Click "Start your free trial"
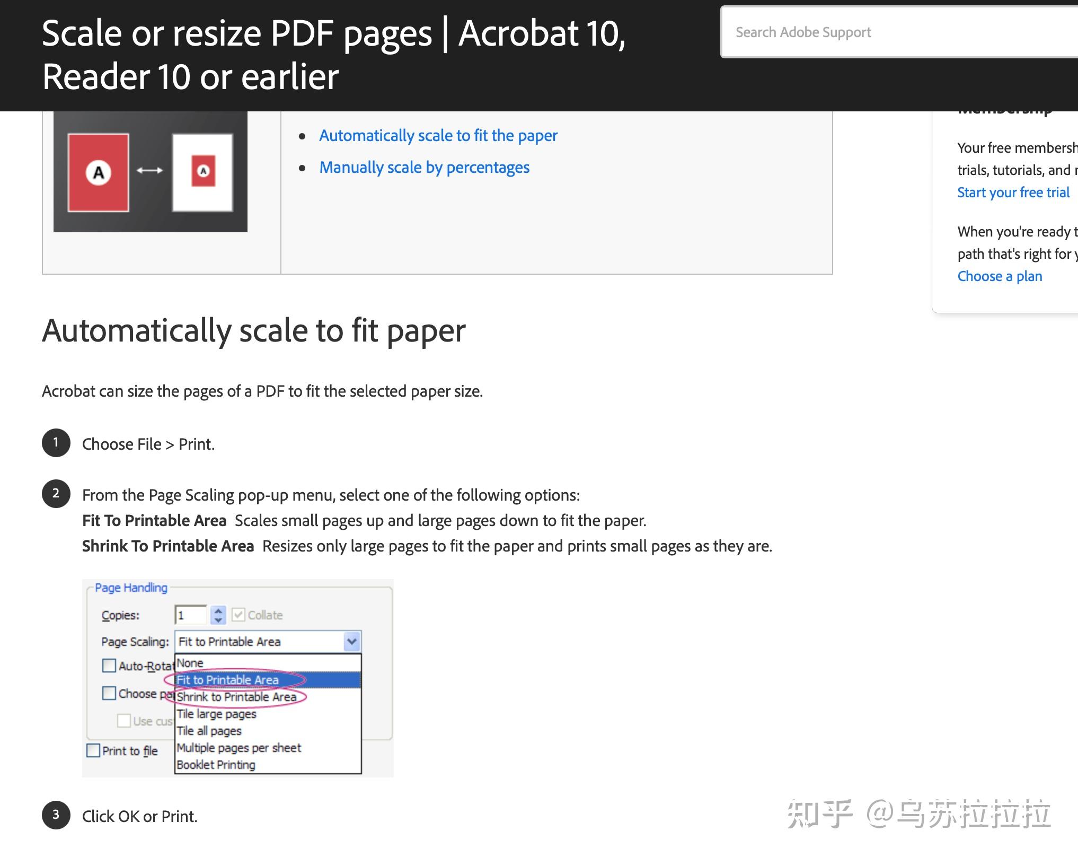 (1013, 192)
